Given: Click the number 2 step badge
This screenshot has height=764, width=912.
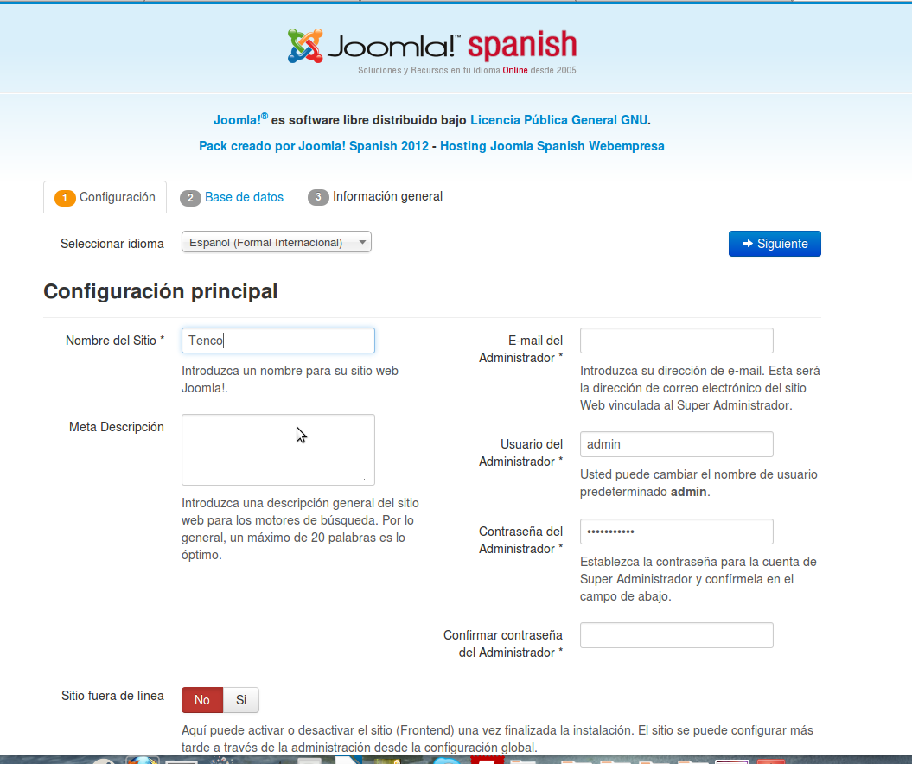Looking at the screenshot, I should [x=190, y=198].
